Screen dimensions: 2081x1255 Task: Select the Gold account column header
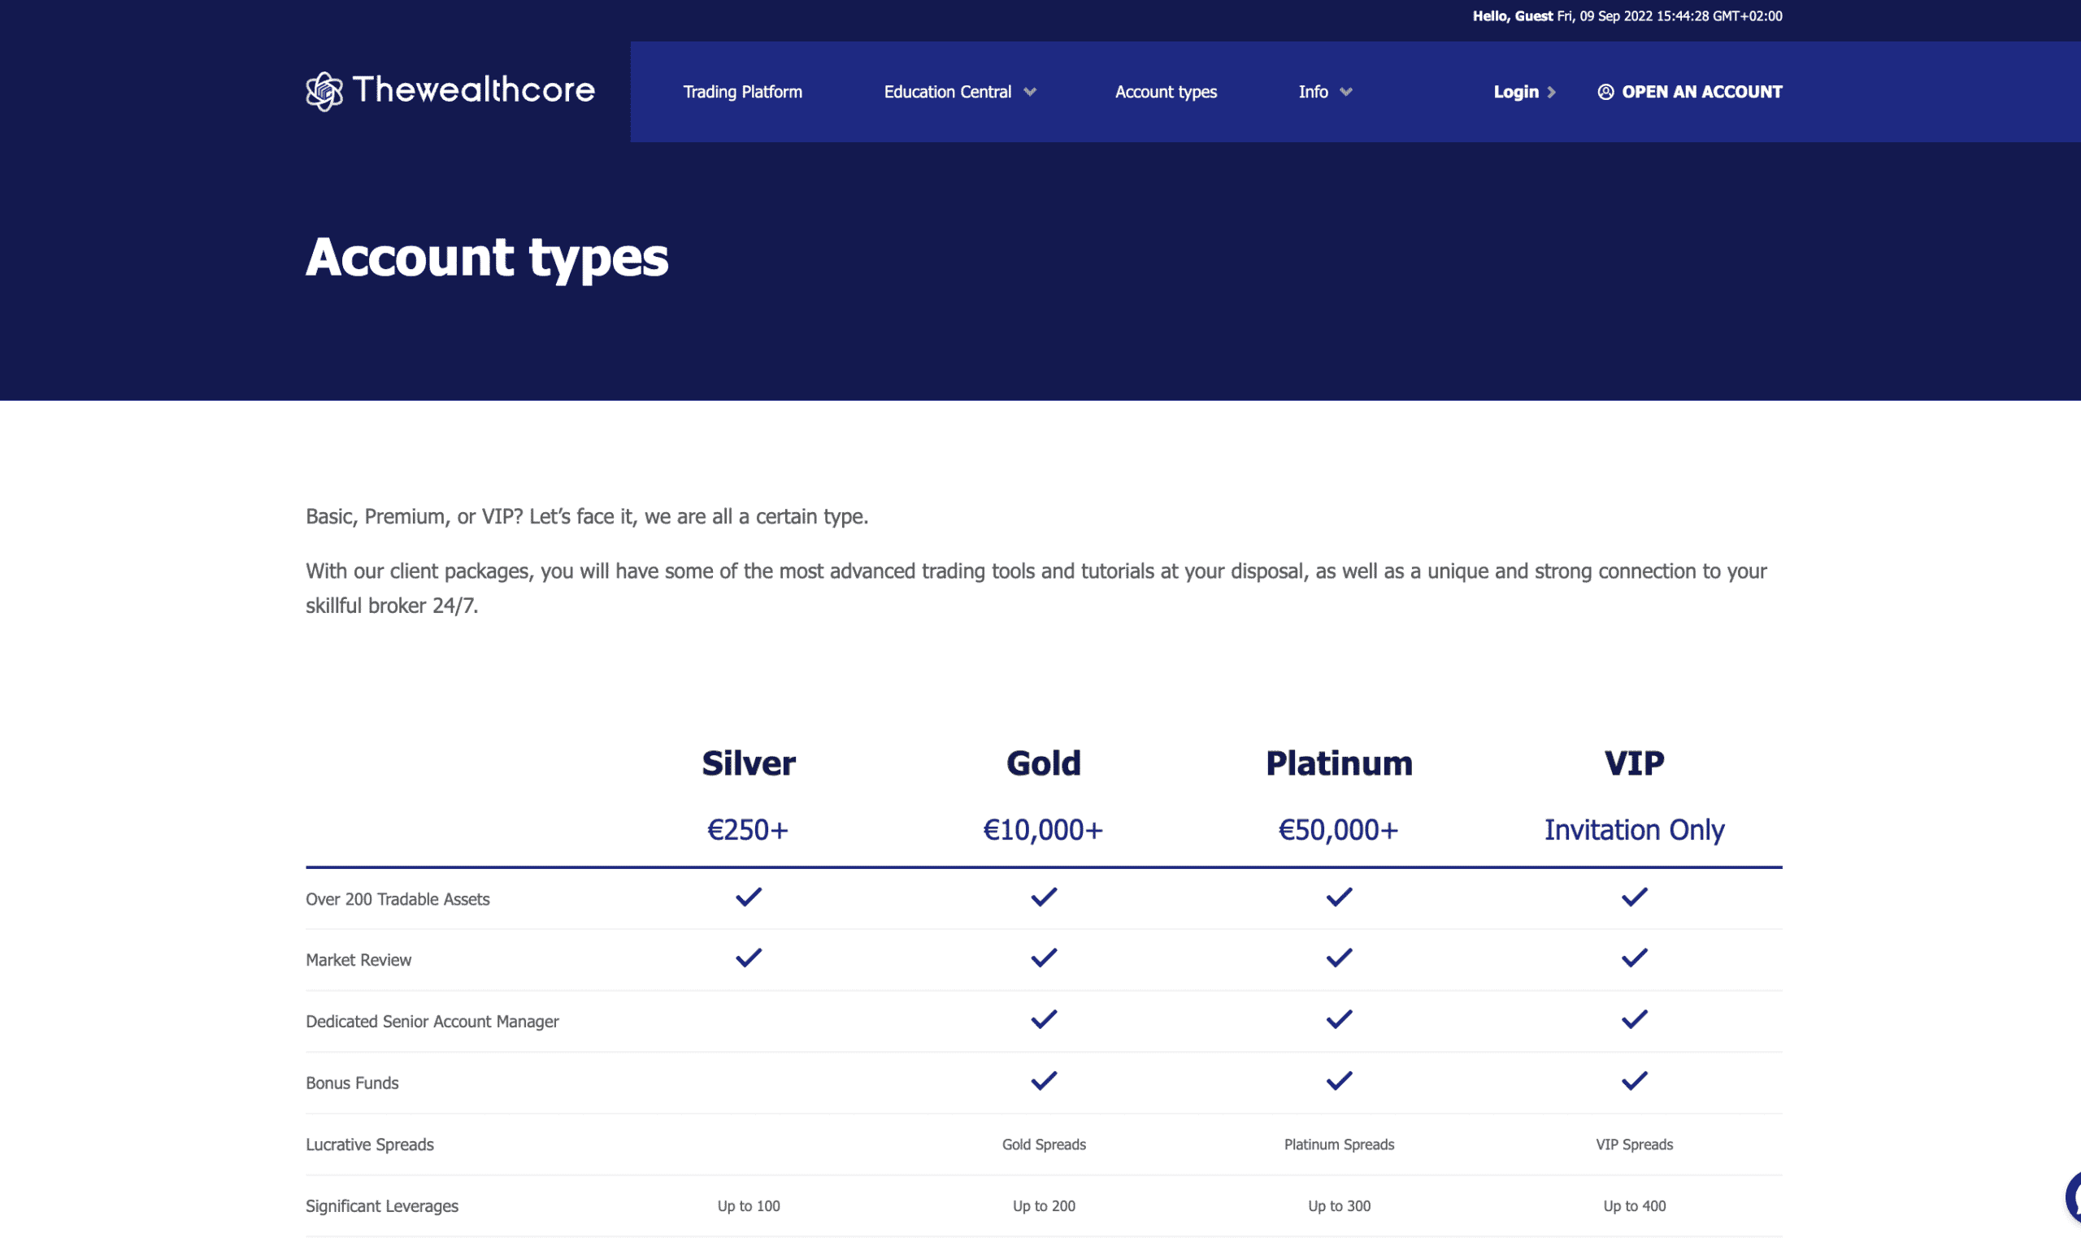click(x=1044, y=763)
